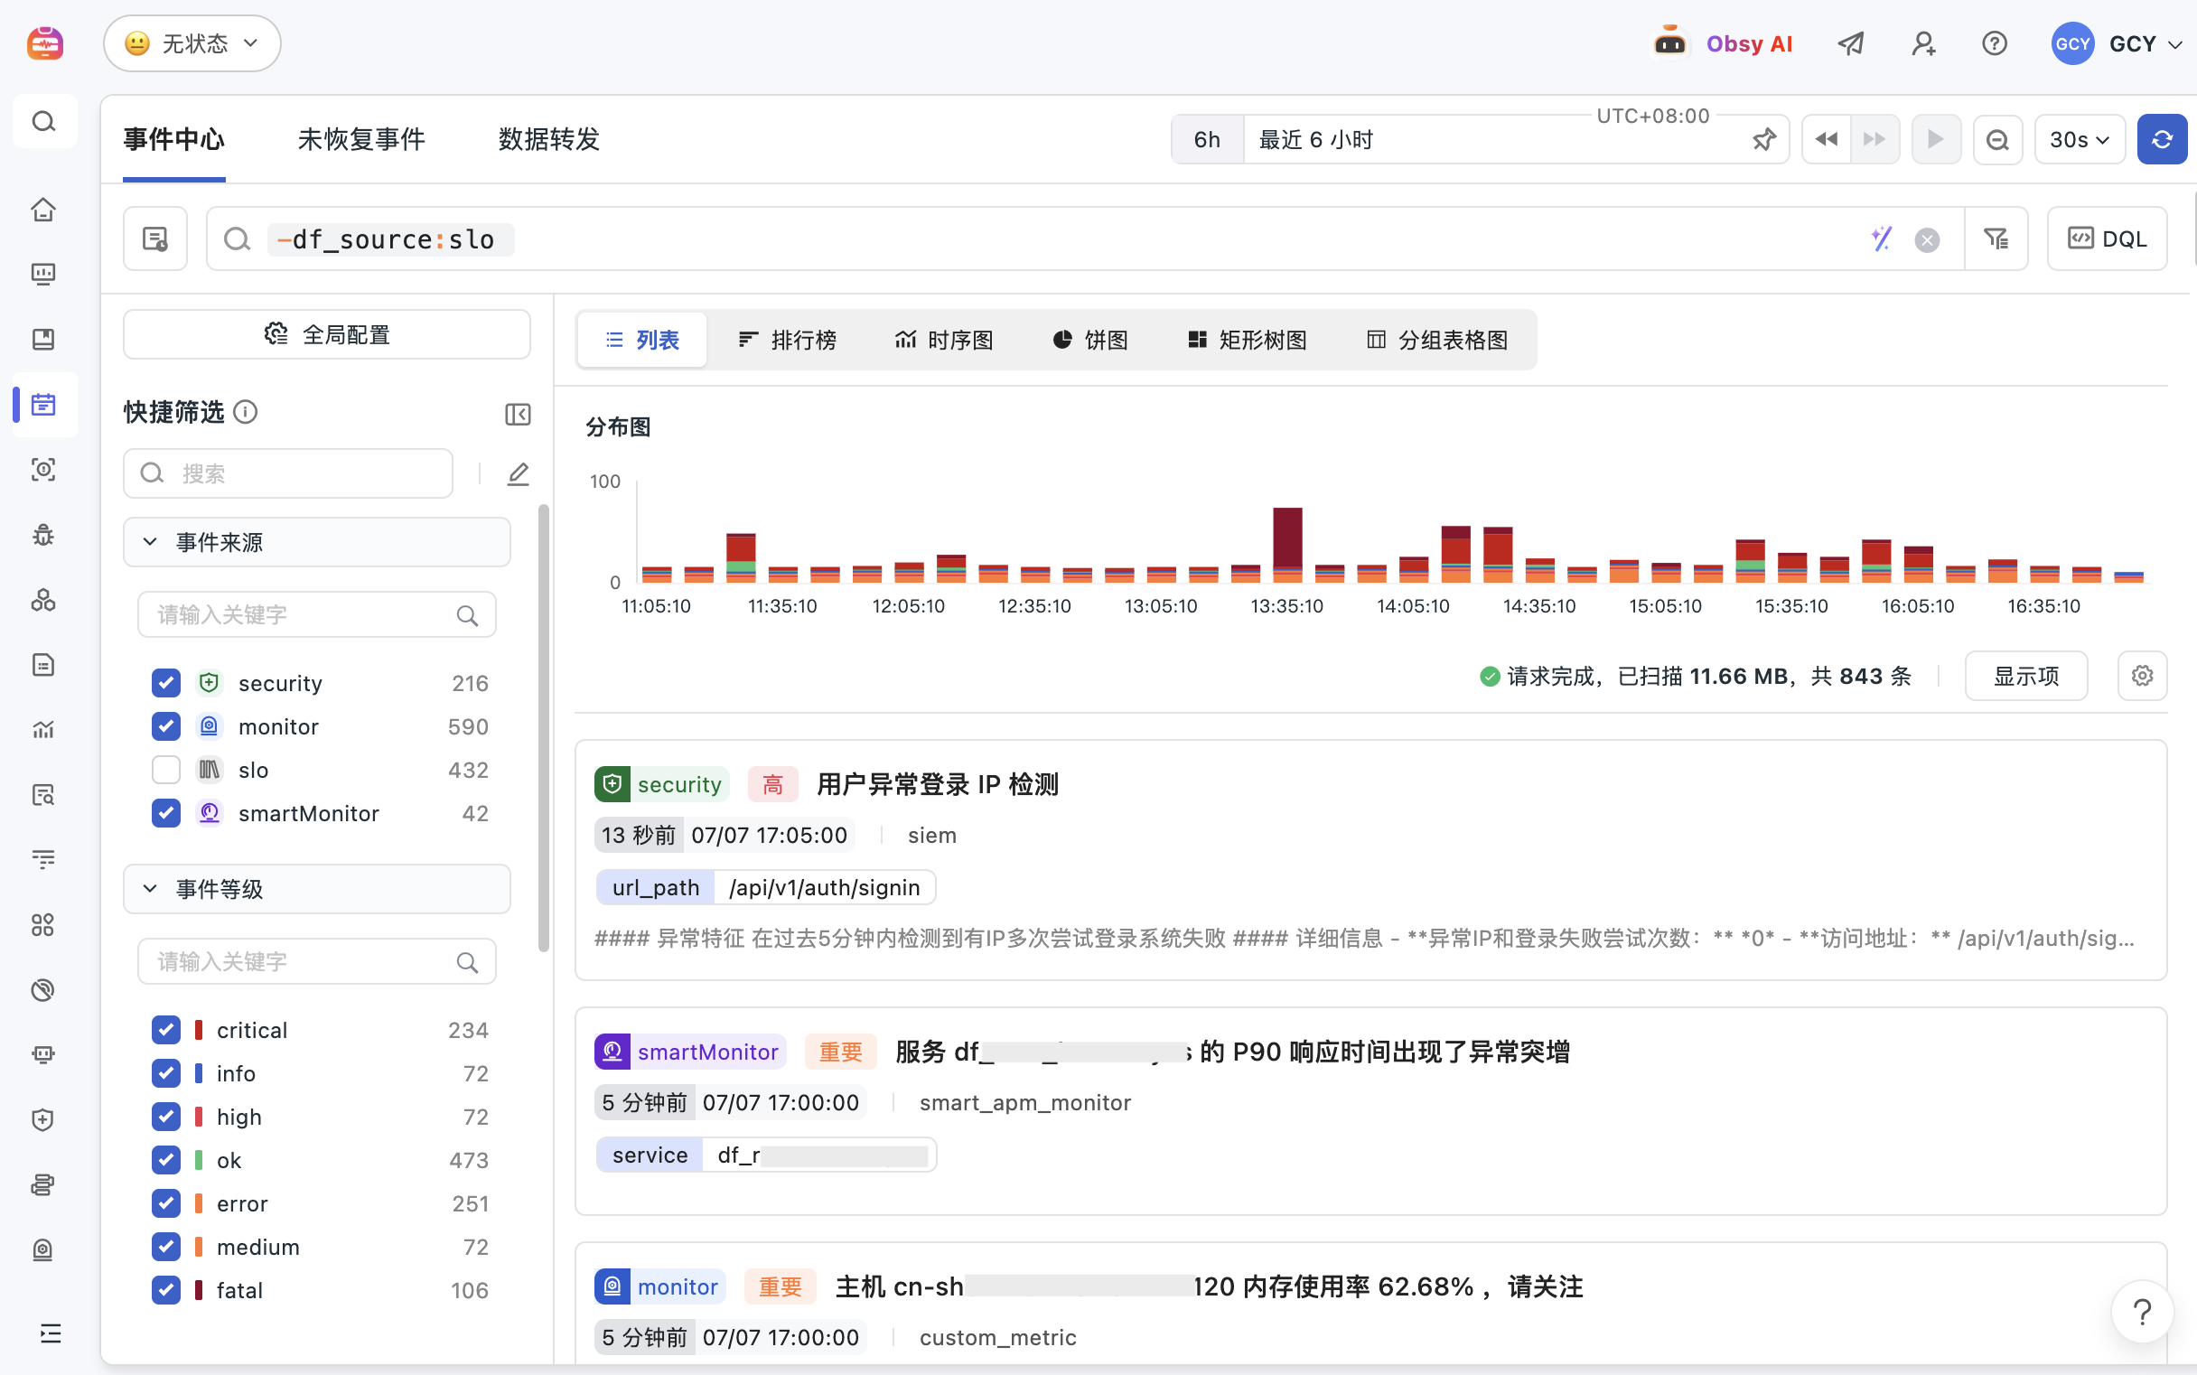The height and width of the screenshot is (1375, 2197).
Task: Switch to 数据转发 tab
Action: tap(548, 139)
